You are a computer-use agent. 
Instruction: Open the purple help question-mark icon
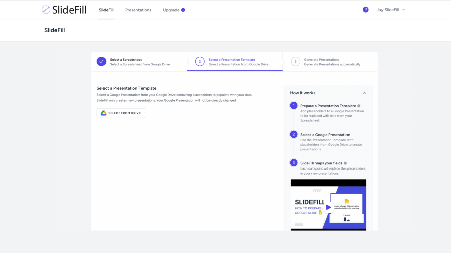(x=366, y=10)
